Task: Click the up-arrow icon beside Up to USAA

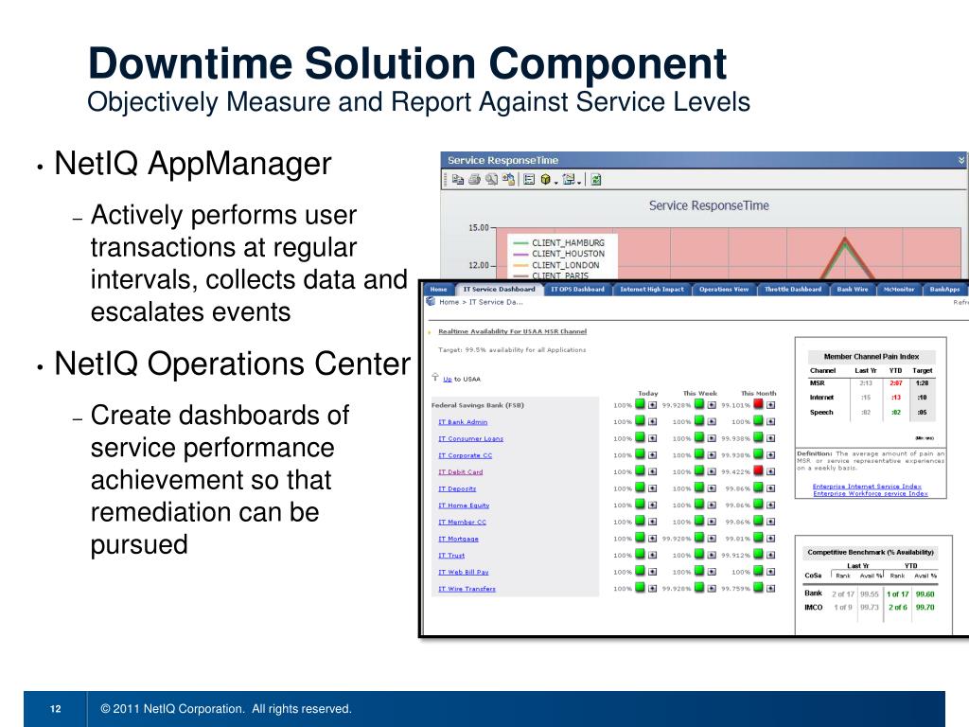Action: (x=435, y=377)
